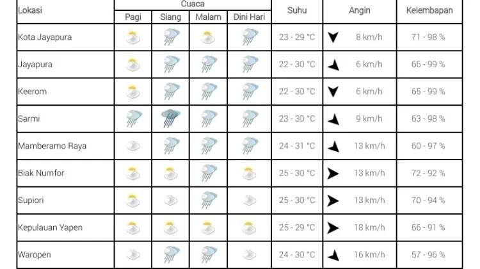This screenshot has width=480, height=269.
Task: Click Biak Numfor's Malam rain icon
Action: [209, 173]
